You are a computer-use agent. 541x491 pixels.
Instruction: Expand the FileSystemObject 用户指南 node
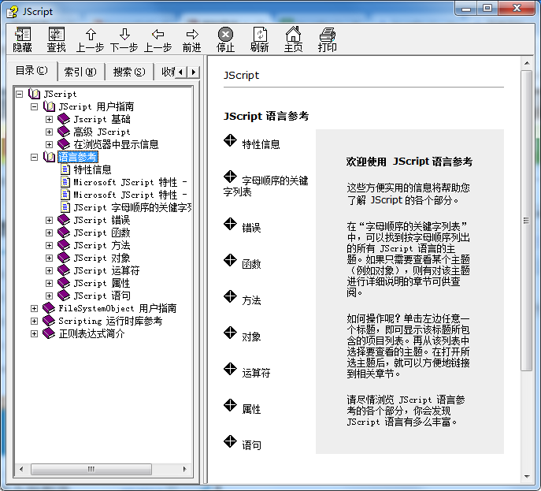34,308
